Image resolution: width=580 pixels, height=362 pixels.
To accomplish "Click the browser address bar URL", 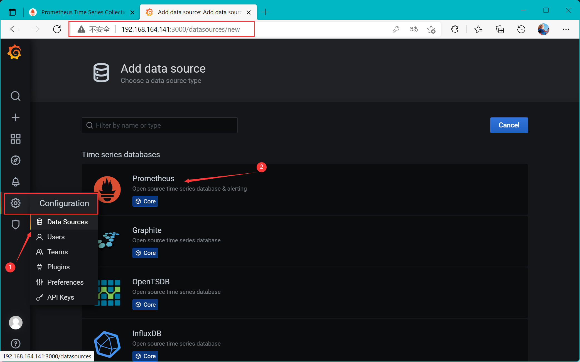I will pyautogui.click(x=181, y=29).
